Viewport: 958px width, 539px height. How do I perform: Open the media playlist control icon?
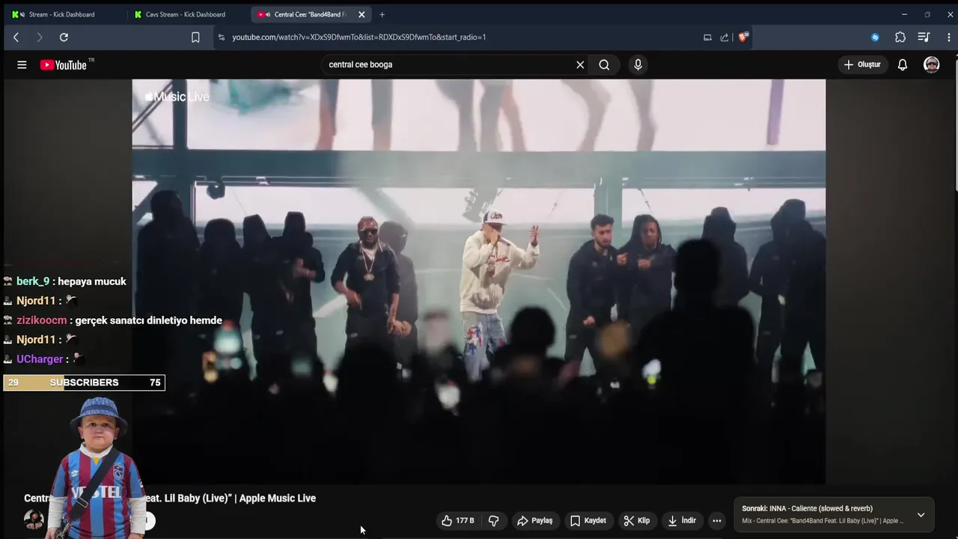pos(924,37)
